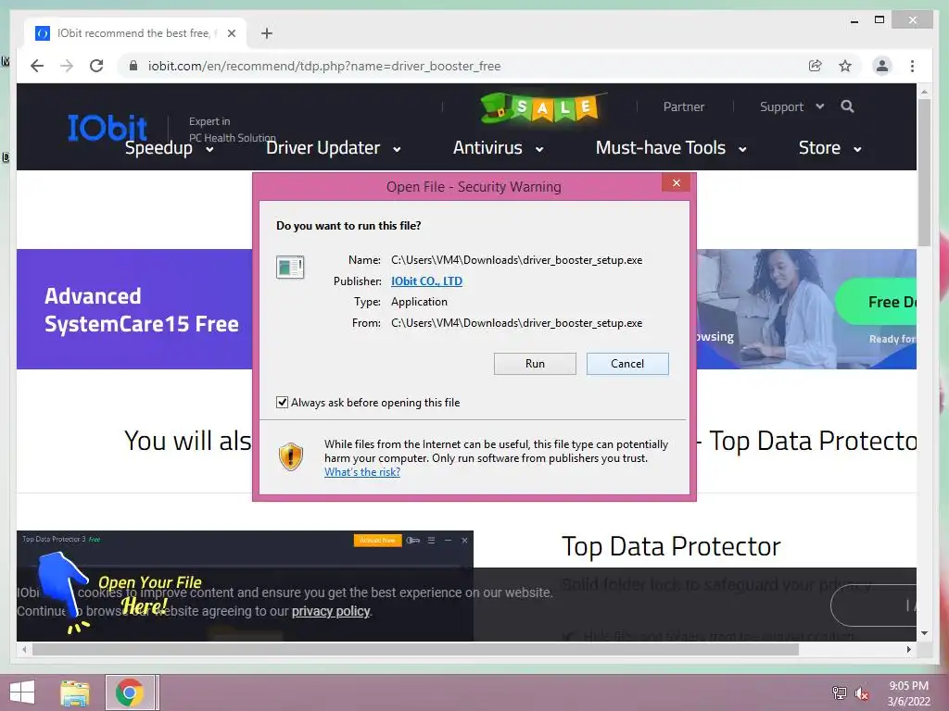
Task: Click the orange Activate Now button in thumbnail
Action: 377,540
